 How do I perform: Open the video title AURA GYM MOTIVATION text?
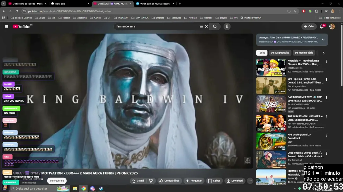(74, 173)
